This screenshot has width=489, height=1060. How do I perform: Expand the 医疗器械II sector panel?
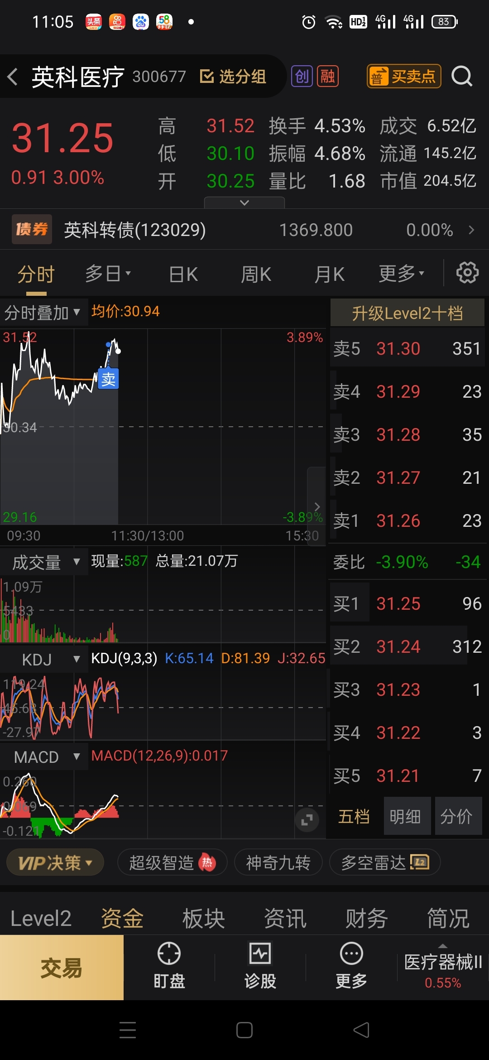(443, 968)
